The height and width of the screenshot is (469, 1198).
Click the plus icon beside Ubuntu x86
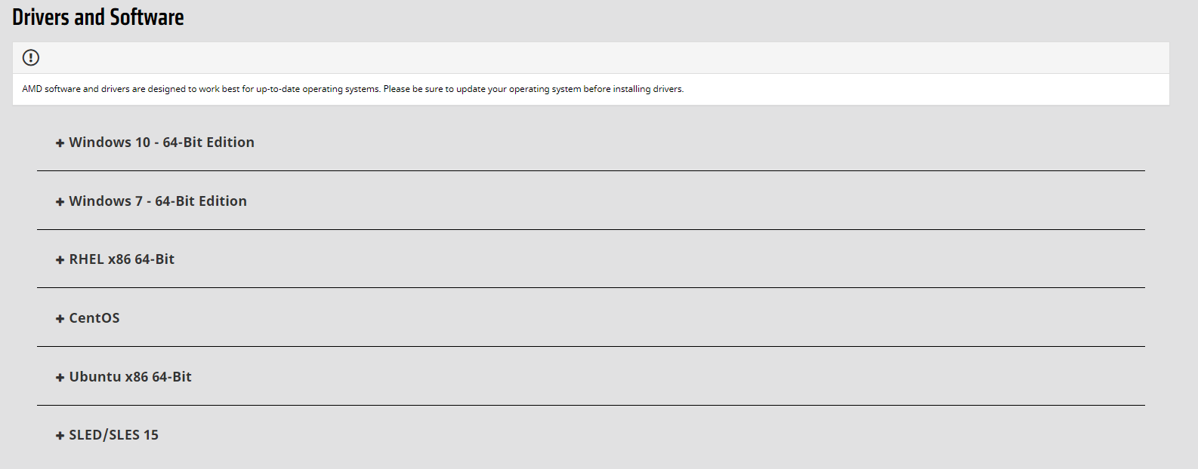click(60, 378)
